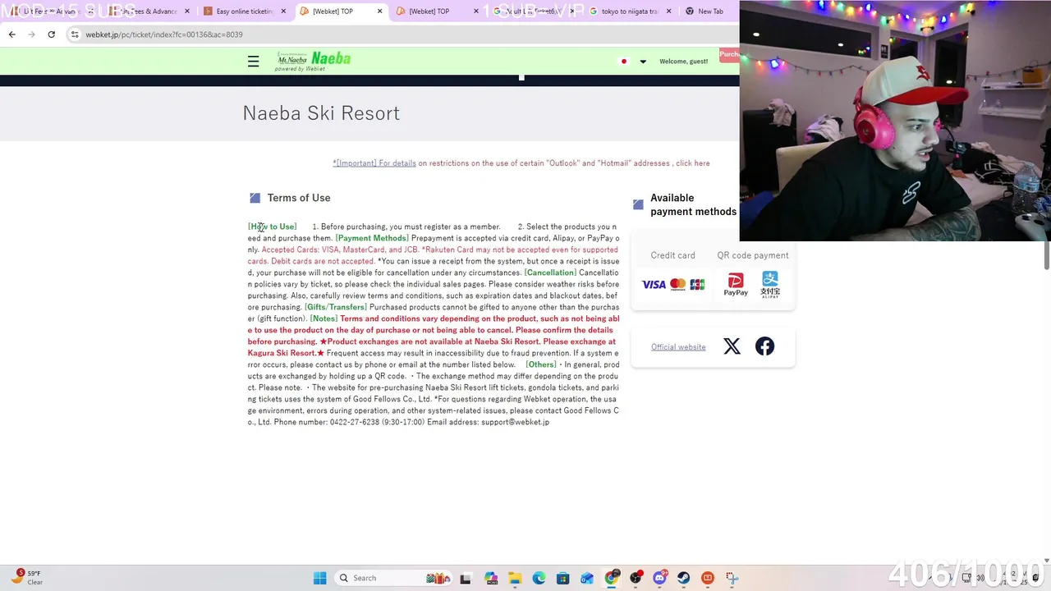Close the Easy online ticketing tab
Image resolution: width=1051 pixels, height=591 pixels.
[284, 11]
